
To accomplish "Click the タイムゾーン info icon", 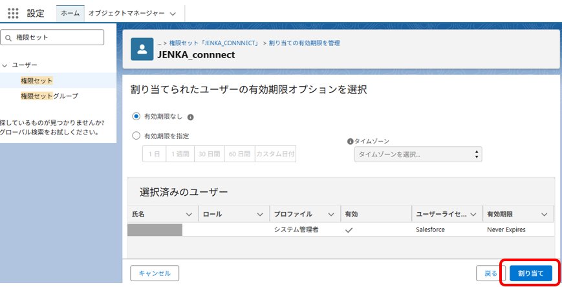I will tap(351, 141).
